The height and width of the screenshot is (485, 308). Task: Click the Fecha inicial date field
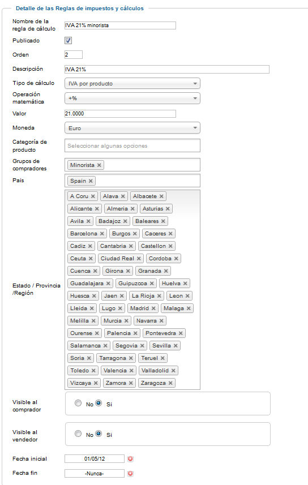point(95,459)
